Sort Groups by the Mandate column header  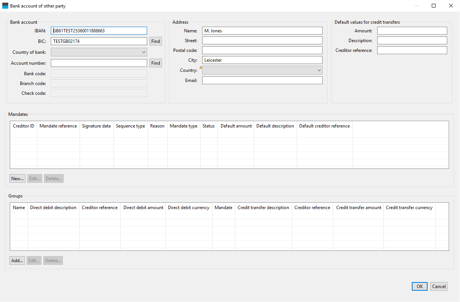click(224, 208)
